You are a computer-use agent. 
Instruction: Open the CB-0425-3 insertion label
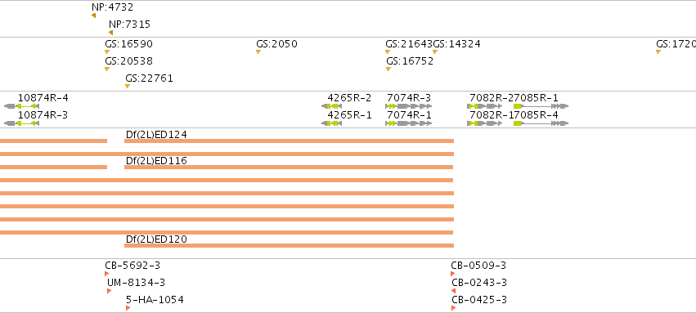(x=479, y=300)
